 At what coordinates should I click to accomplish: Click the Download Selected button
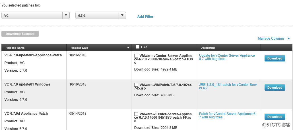pyautogui.click(x=20, y=34)
